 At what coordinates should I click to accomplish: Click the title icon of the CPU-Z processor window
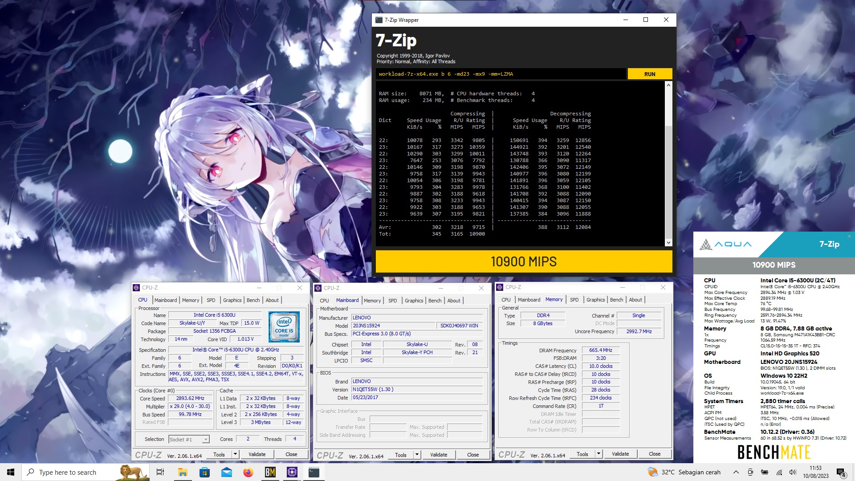point(136,288)
